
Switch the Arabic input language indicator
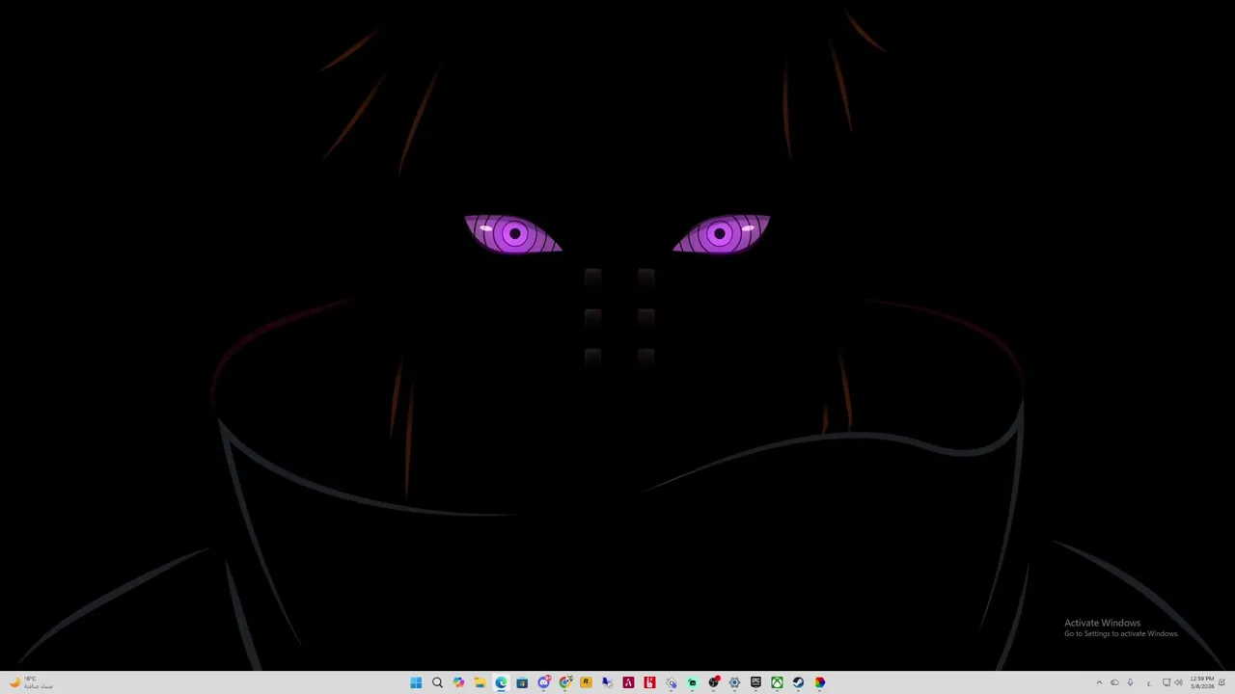click(1149, 683)
